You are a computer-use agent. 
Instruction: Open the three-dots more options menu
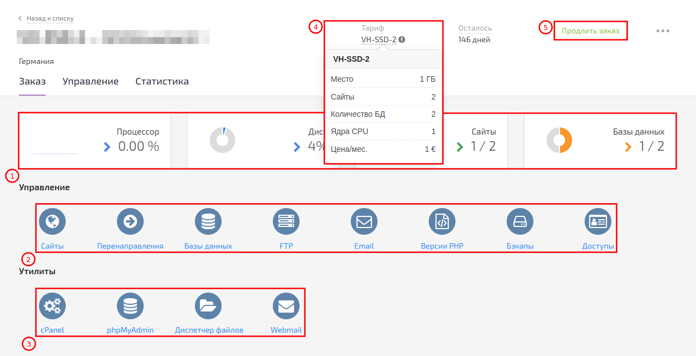coord(663,31)
